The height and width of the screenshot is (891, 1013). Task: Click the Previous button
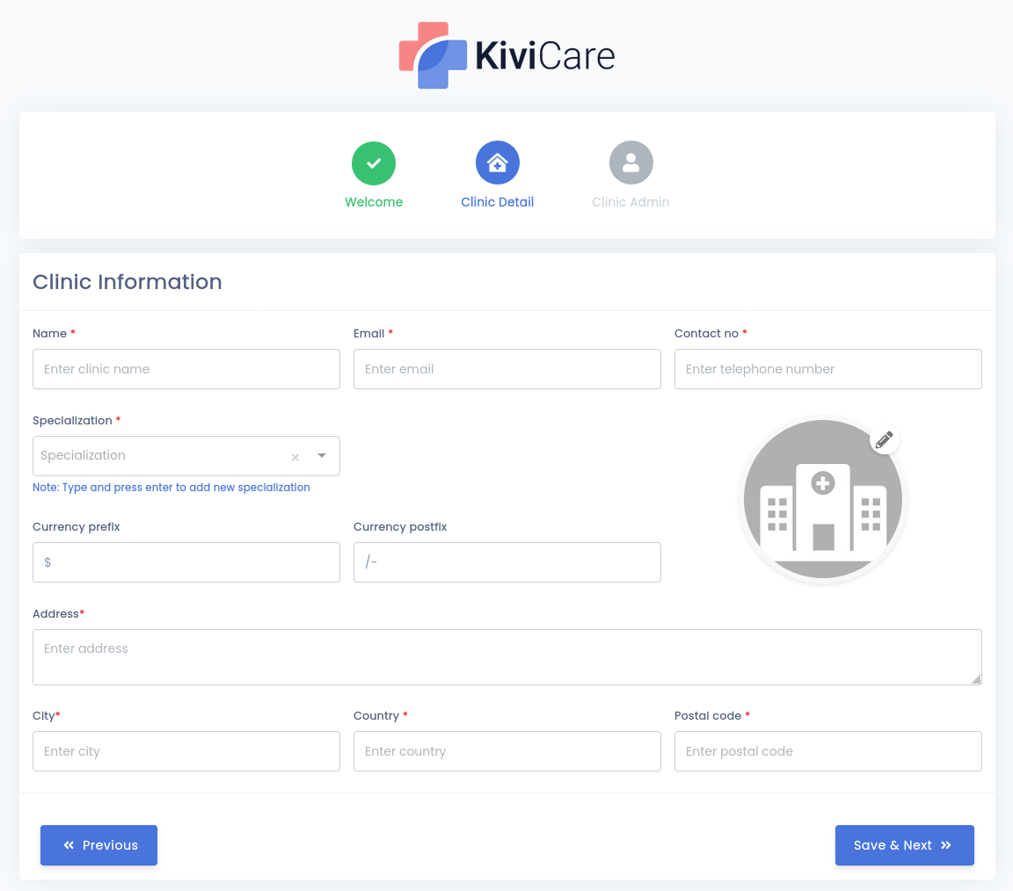click(98, 844)
